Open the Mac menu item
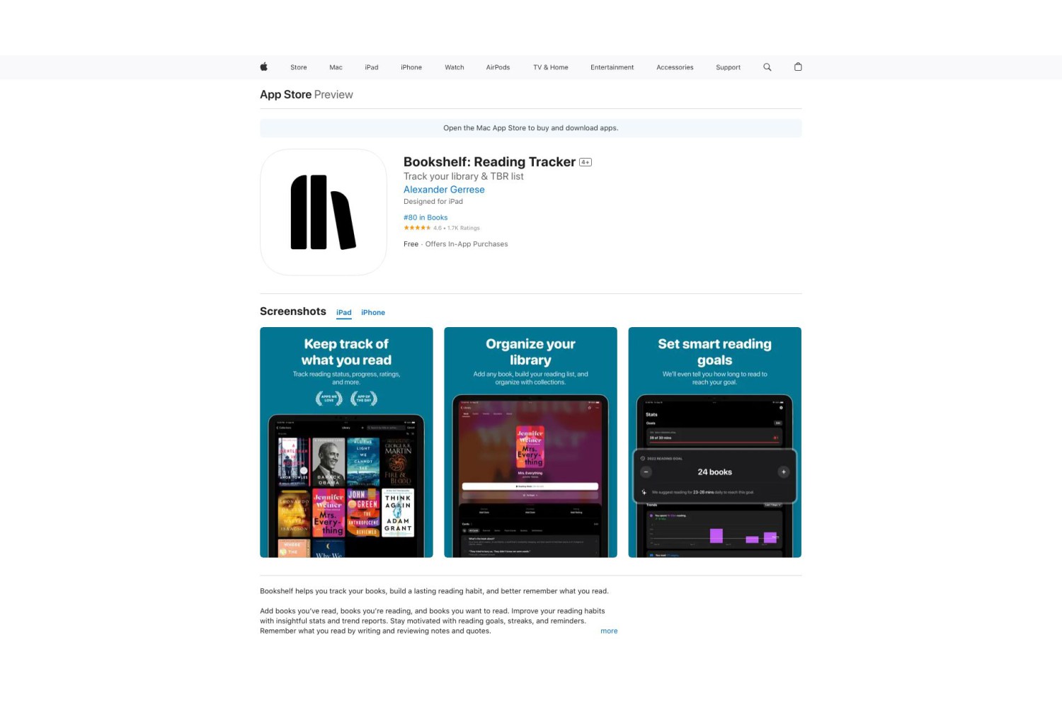The image size is (1062, 708). pos(336,67)
